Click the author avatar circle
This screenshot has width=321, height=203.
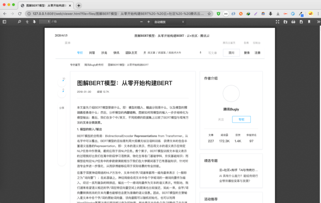(231, 94)
